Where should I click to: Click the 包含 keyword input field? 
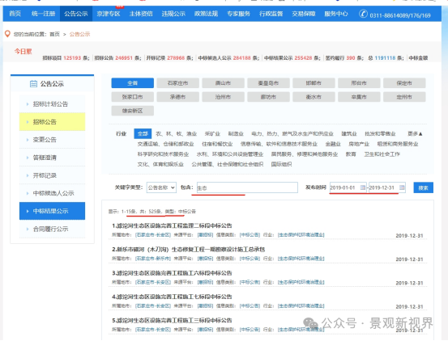247,187
